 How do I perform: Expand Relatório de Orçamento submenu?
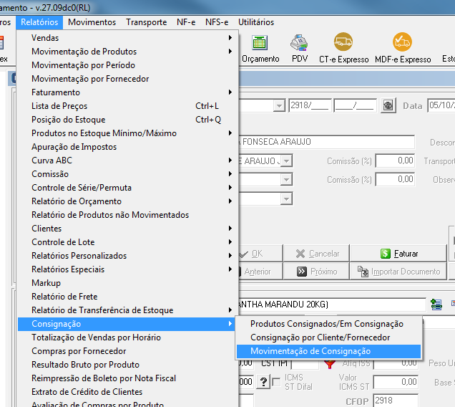point(127,201)
